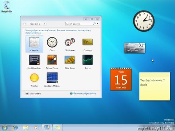
Task: Click the weather gadget showing 31°
Action: tap(135, 48)
